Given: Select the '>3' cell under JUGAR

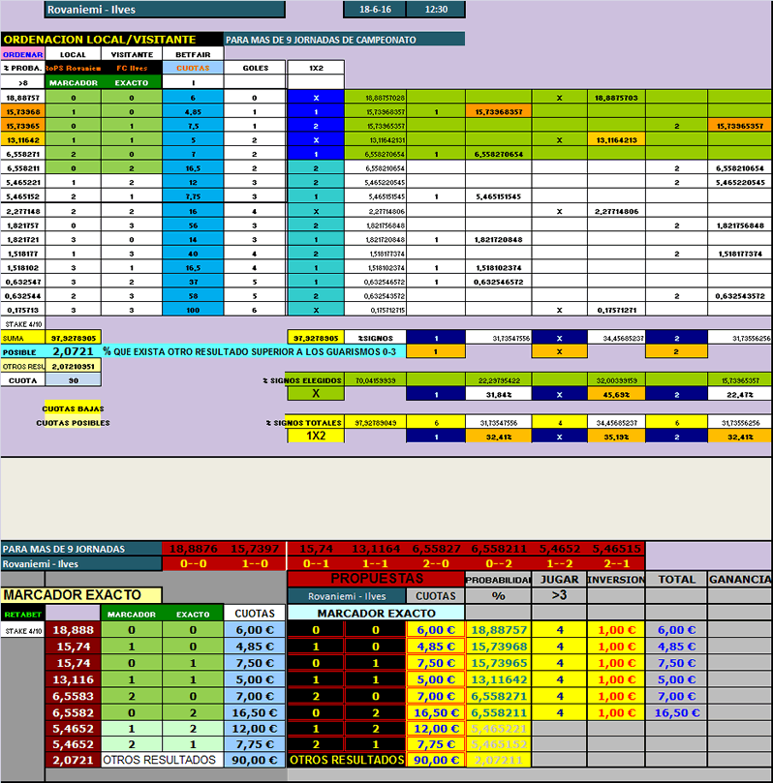Looking at the screenshot, I should [x=560, y=595].
